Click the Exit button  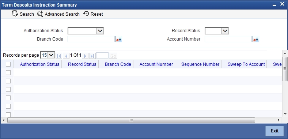point(274,131)
